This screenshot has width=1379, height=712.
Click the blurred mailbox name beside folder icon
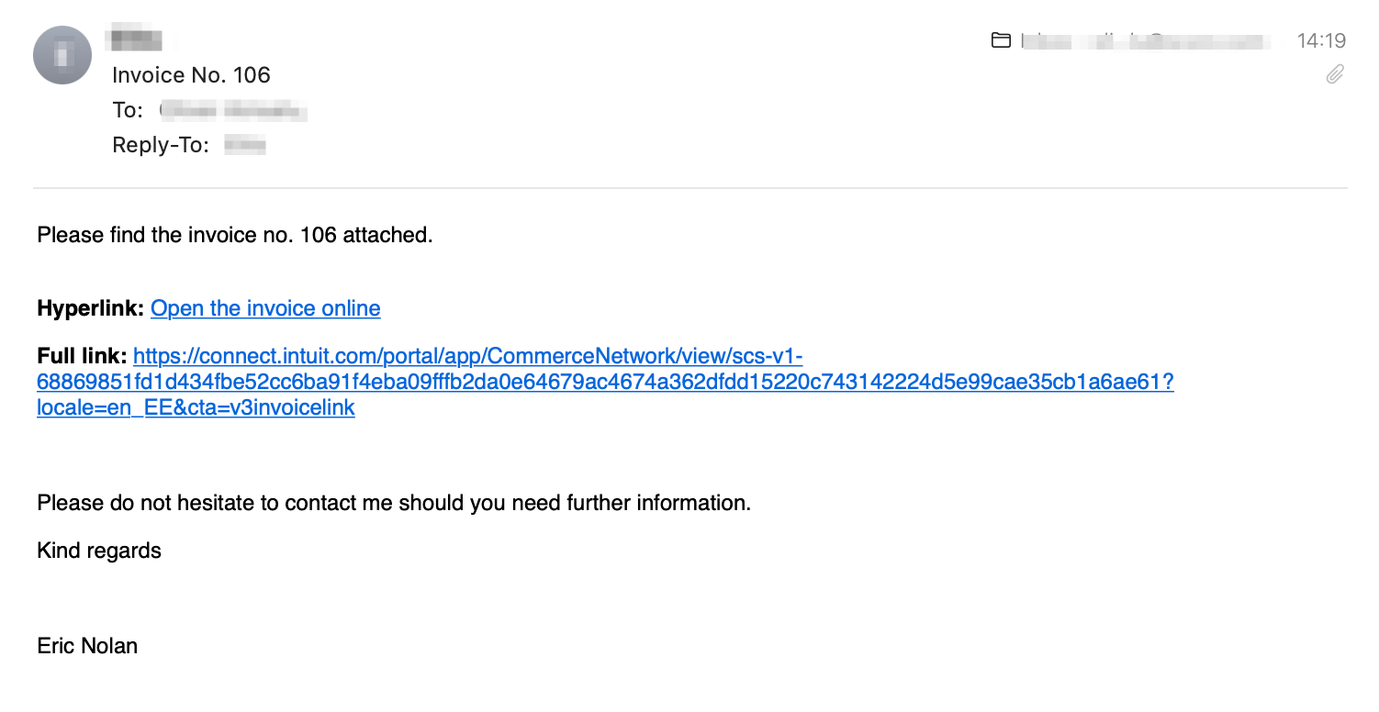point(1146,40)
